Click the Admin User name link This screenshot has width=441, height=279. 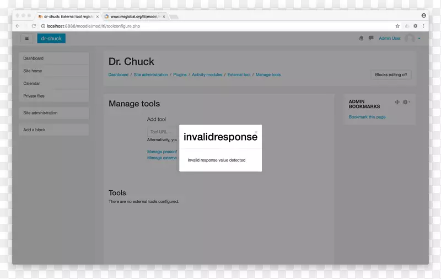click(390, 38)
